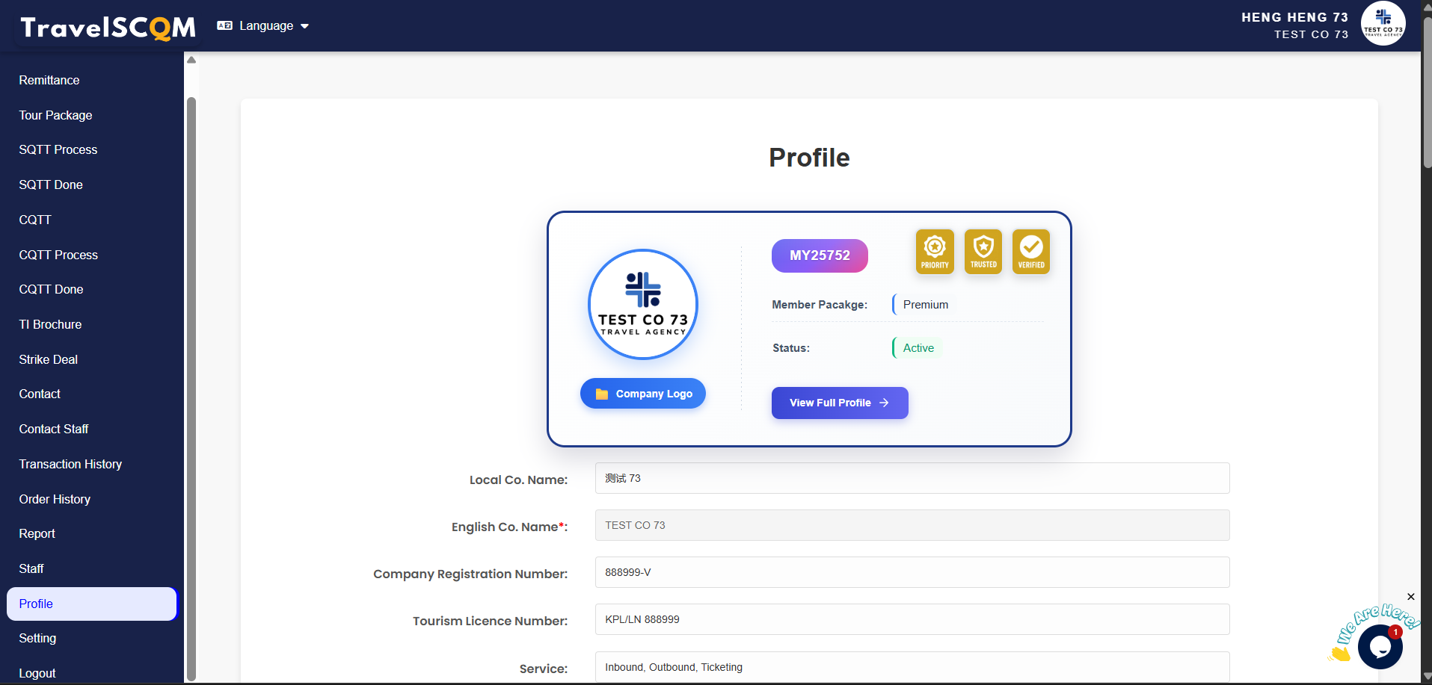Select Strike Deal from the sidebar
Viewport: 1432px width, 685px height.
[x=49, y=359]
